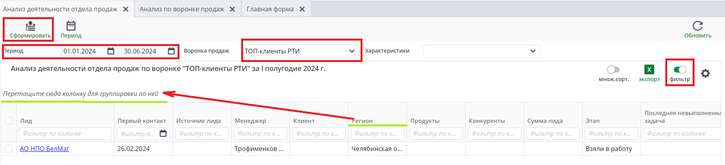Click the Сформировать report icon
This screenshot has height=165, width=725.
[x=30, y=26]
